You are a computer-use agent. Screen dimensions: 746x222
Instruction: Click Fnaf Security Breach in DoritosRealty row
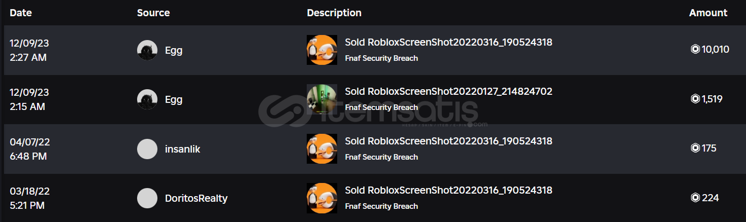[381, 206]
